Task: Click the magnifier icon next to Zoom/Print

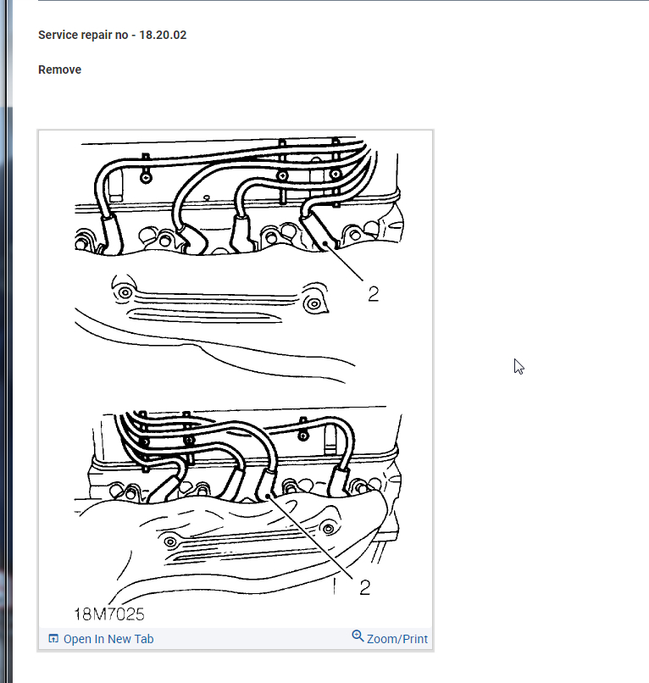Action: click(x=358, y=636)
